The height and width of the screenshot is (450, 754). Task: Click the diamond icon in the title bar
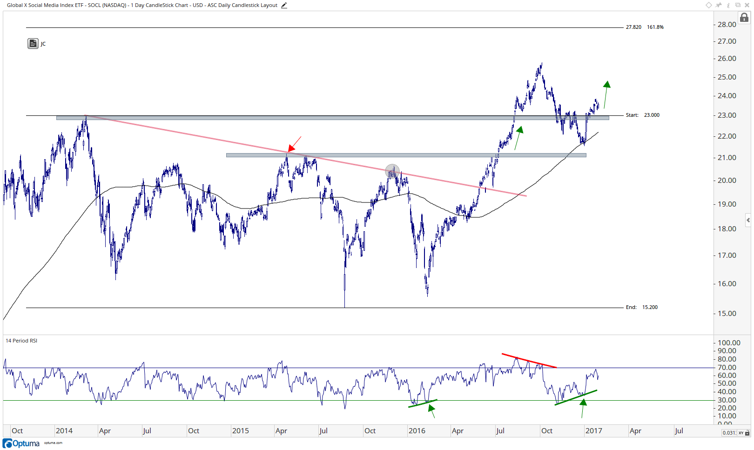pyautogui.click(x=709, y=5)
